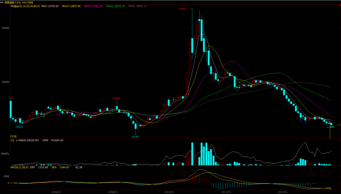Select the 2012/01 date marker on time axis
The width and height of the screenshot is (341, 194).
pos(226,192)
